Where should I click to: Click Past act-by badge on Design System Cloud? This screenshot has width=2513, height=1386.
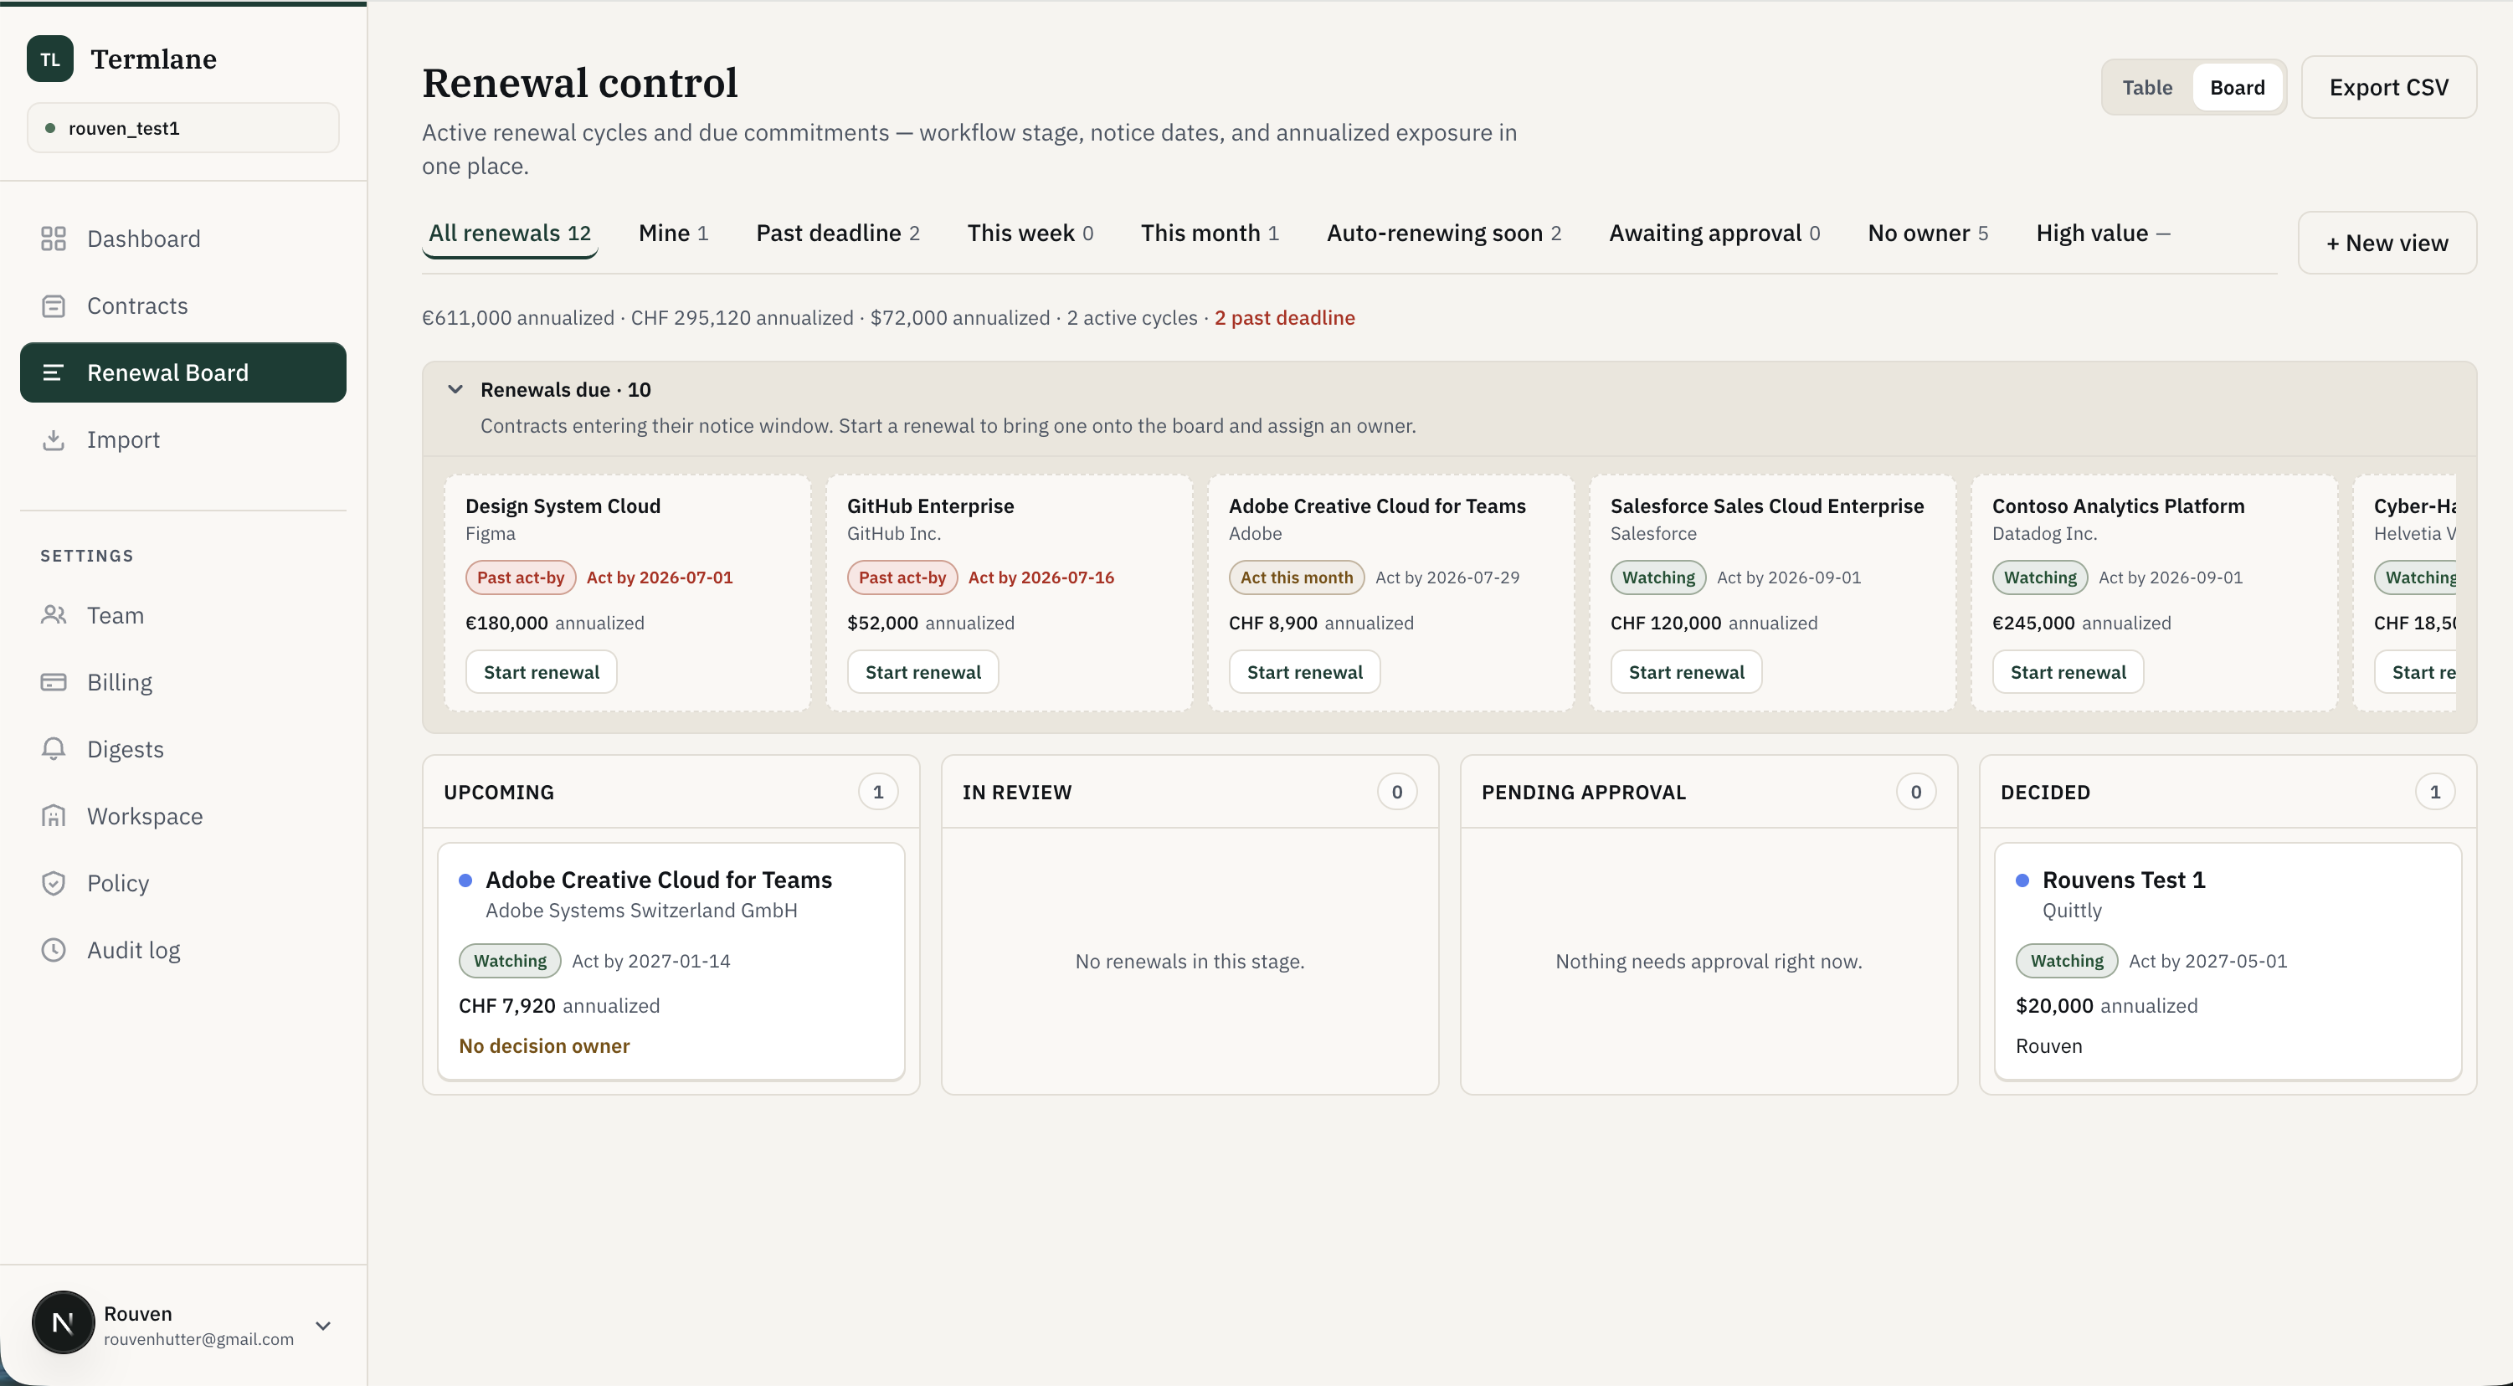tap(521, 577)
